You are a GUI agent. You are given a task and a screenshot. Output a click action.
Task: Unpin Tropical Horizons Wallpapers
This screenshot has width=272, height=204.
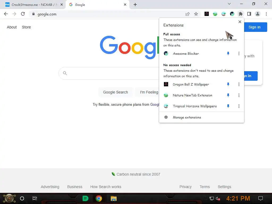pos(228,106)
